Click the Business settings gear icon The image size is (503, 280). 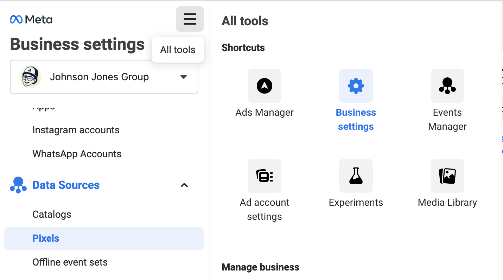[356, 86]
